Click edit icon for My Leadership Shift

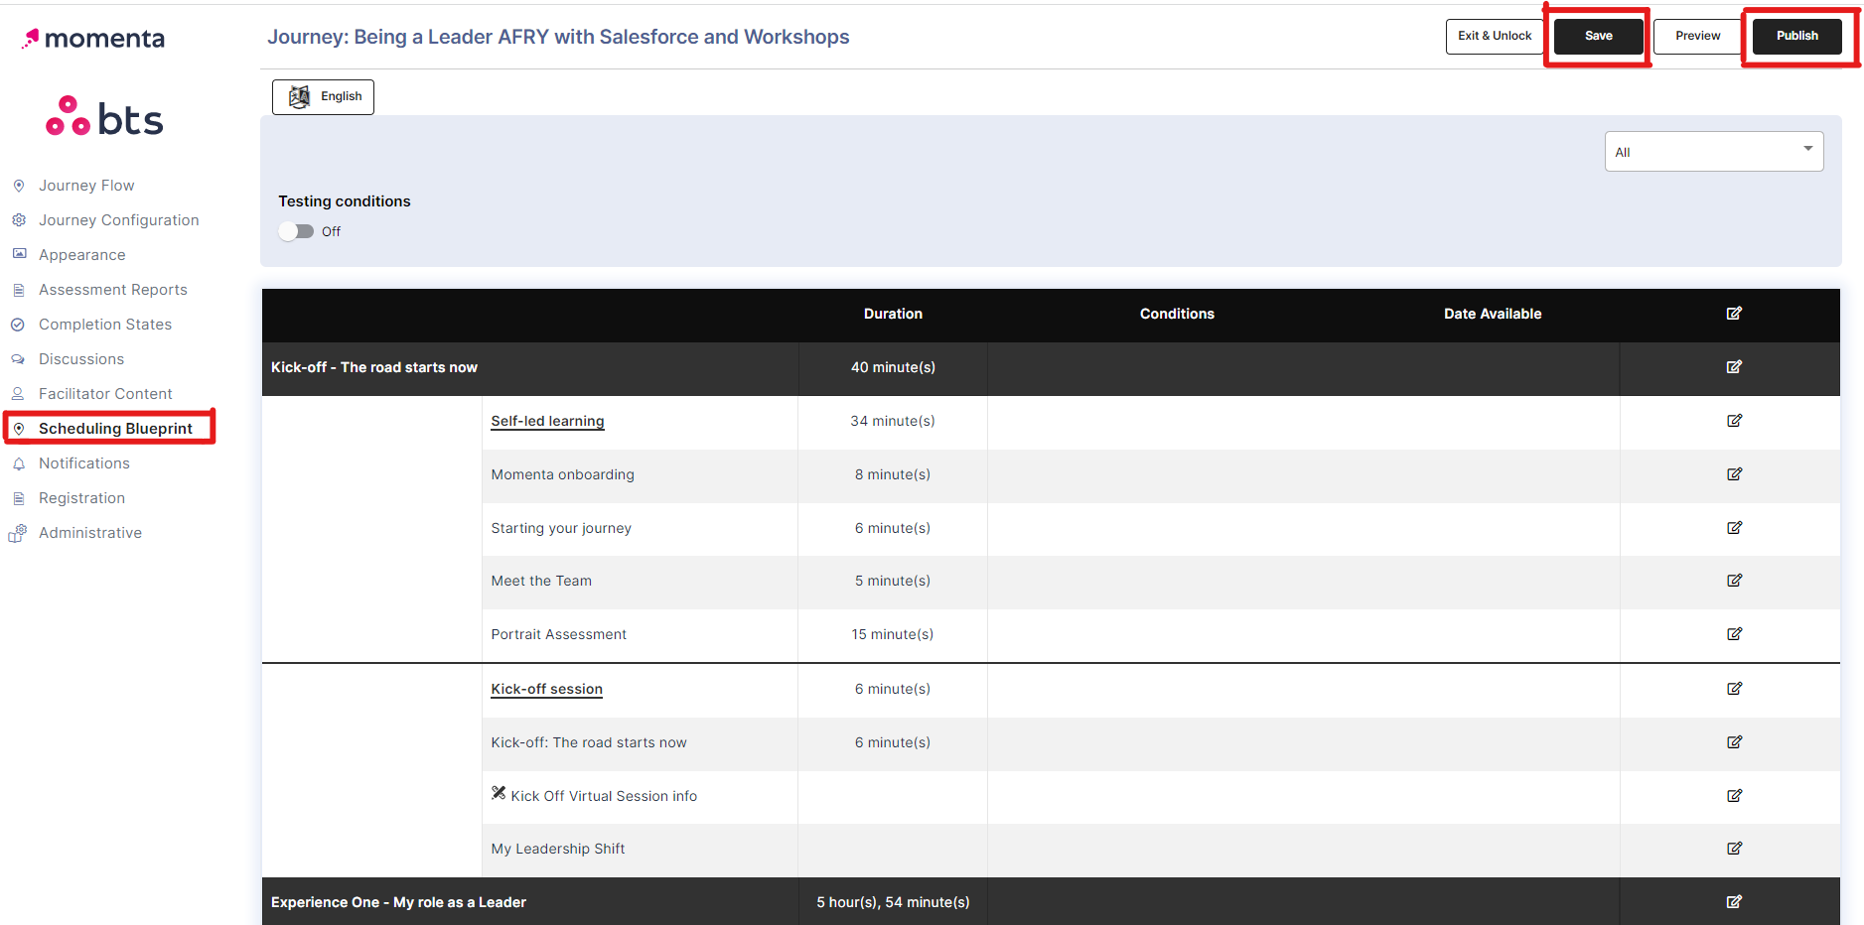[x=1734, y=849]
